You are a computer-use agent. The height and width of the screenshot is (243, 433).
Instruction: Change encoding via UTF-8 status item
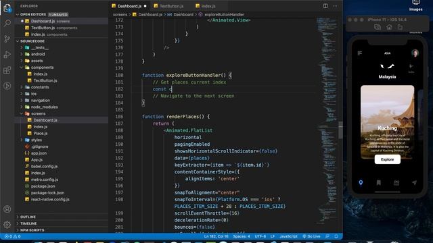[260, 236]
